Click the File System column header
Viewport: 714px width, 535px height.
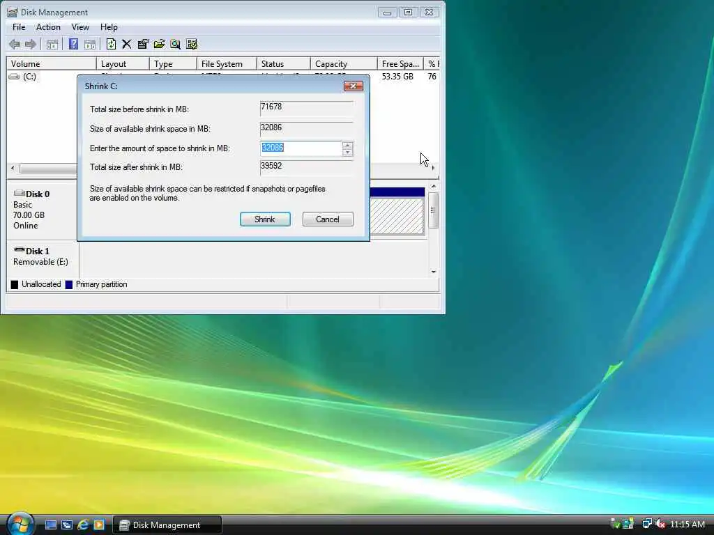coord(227,63)
